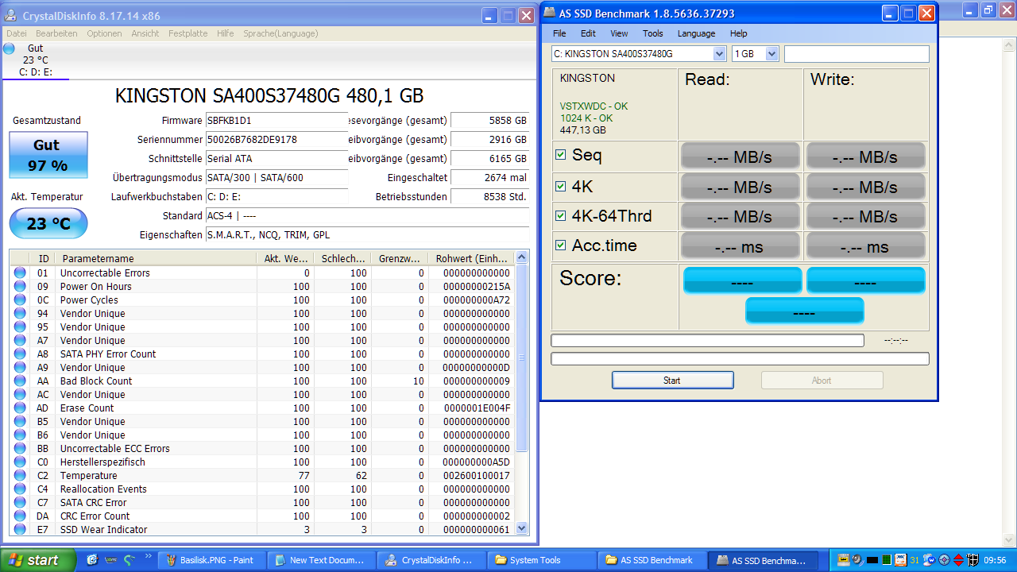
Task: Click the Seriennummer field
Action: click(x=275, y=140)
